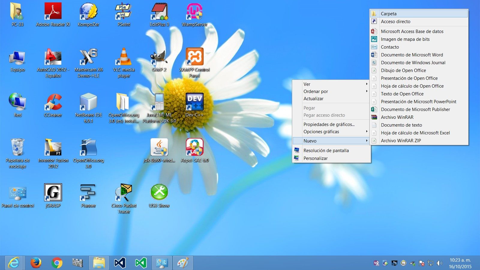
Task: Click the NetBeans IDE 6.9.1 icon
Action: [88, 103]
